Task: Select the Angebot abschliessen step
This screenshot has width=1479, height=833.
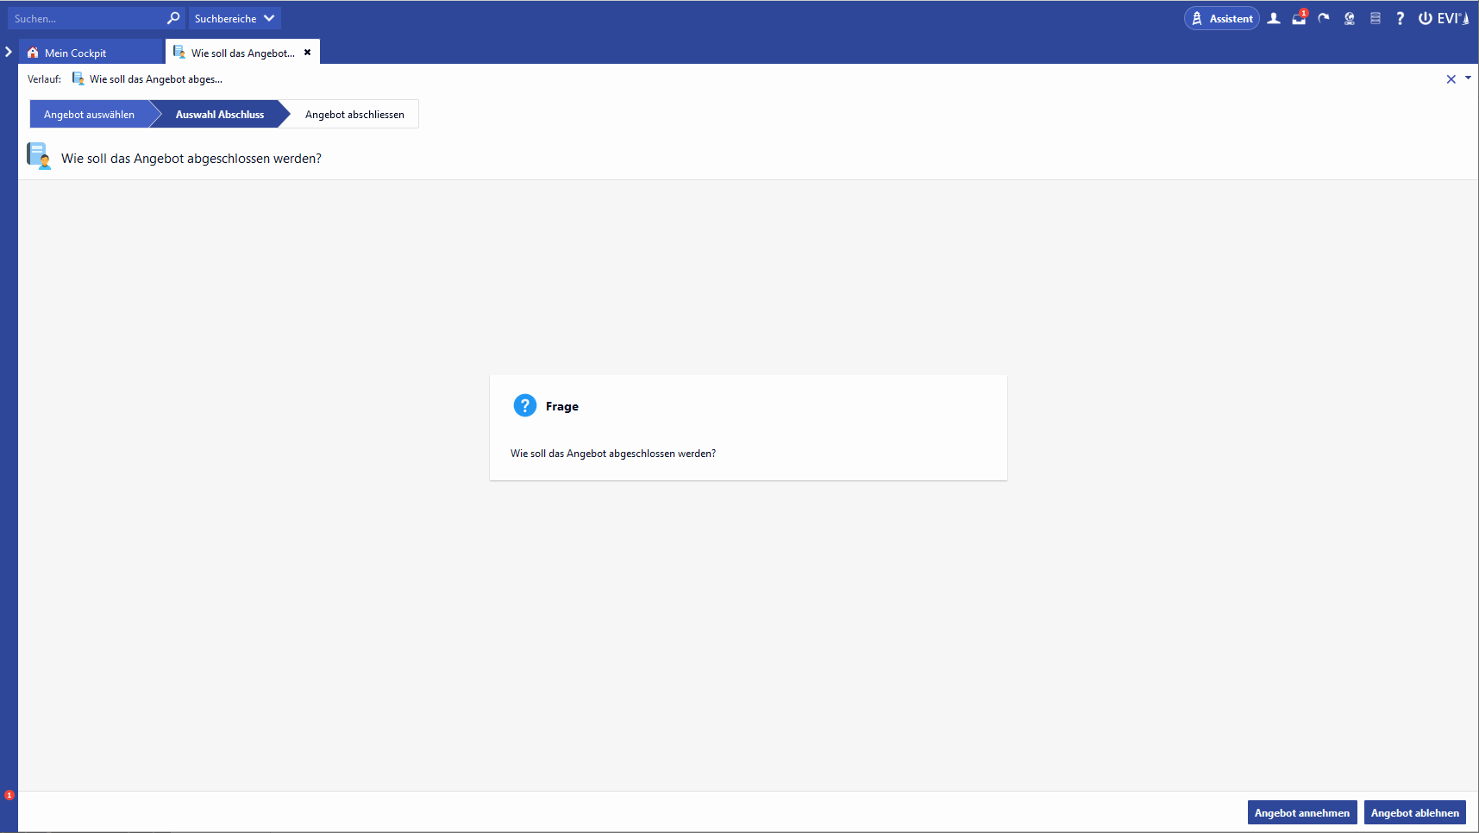Action: tap(354, 115)
